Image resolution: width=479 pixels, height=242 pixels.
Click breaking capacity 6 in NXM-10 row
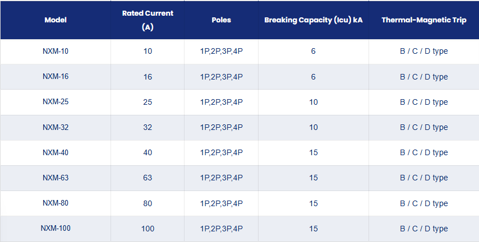click(314, 52)
